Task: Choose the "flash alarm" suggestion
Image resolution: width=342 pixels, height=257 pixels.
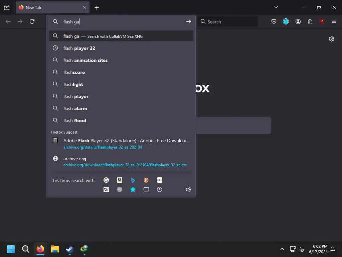Action: 121,108
